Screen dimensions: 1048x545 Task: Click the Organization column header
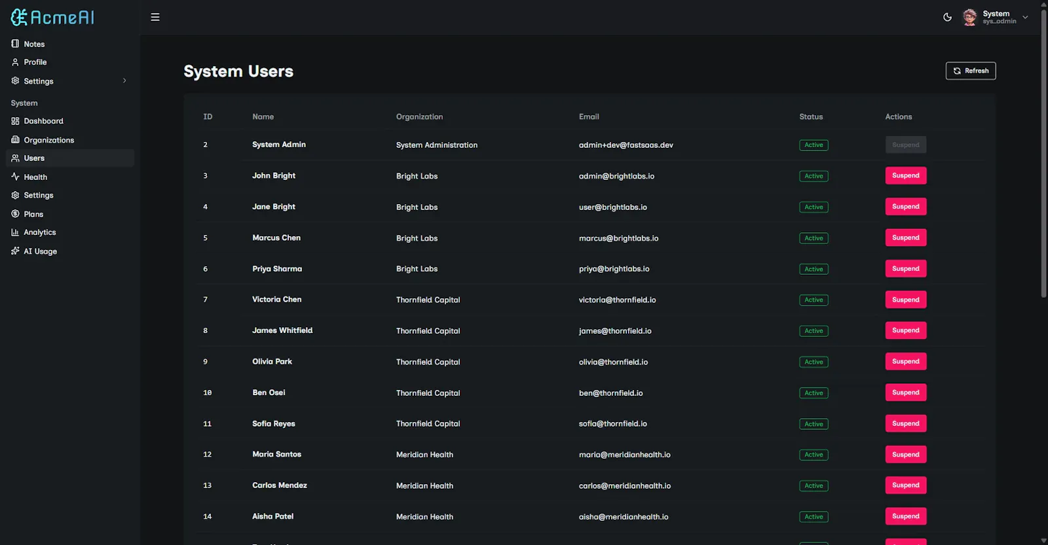coord(419,116)
